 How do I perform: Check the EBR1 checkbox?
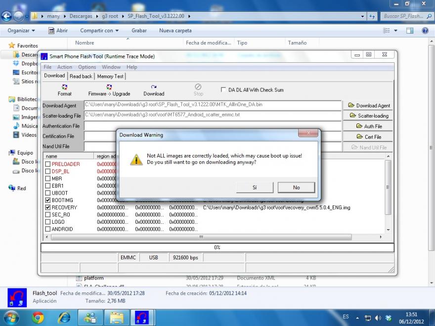48,186
